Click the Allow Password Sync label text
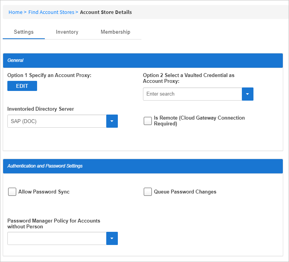The height and width of the screenshot is (262, 289). [44, 192]
